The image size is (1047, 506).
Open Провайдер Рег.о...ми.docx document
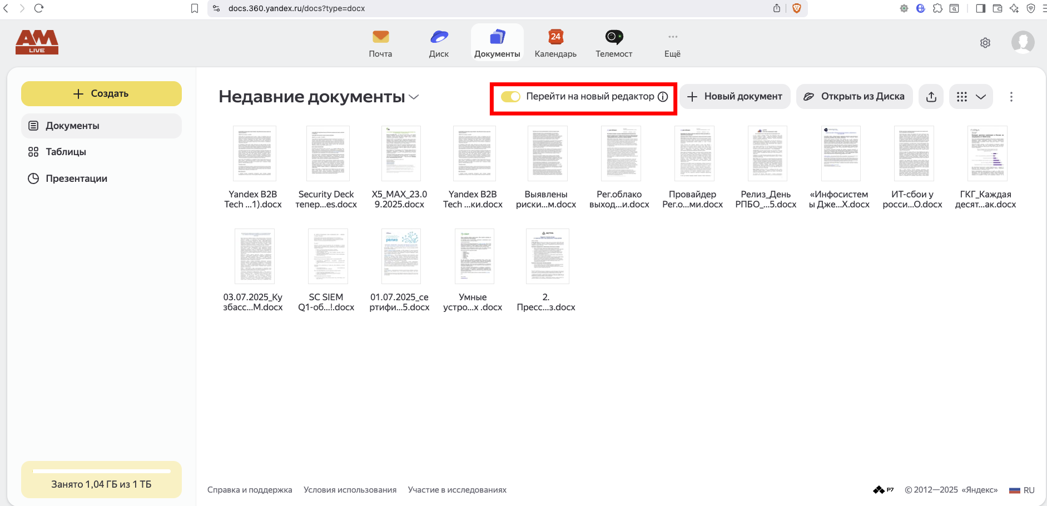click(x=693, y=167)
